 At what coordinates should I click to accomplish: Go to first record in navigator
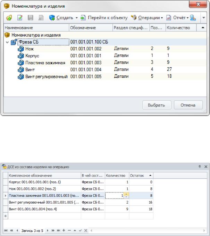click(6, 230)
